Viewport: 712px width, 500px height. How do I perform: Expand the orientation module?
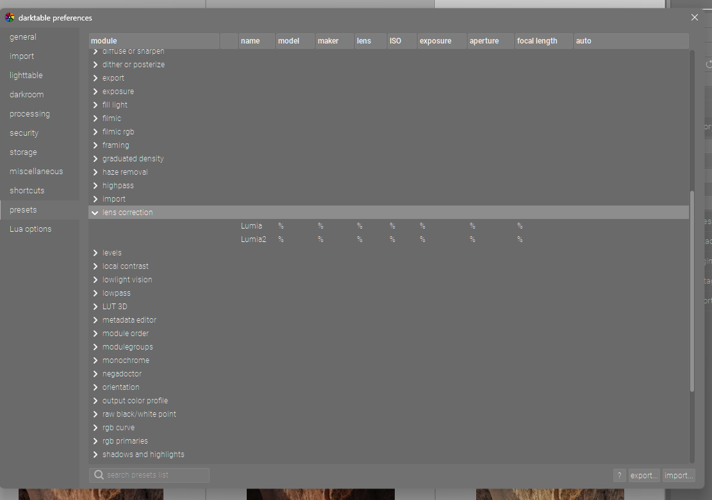95,387
